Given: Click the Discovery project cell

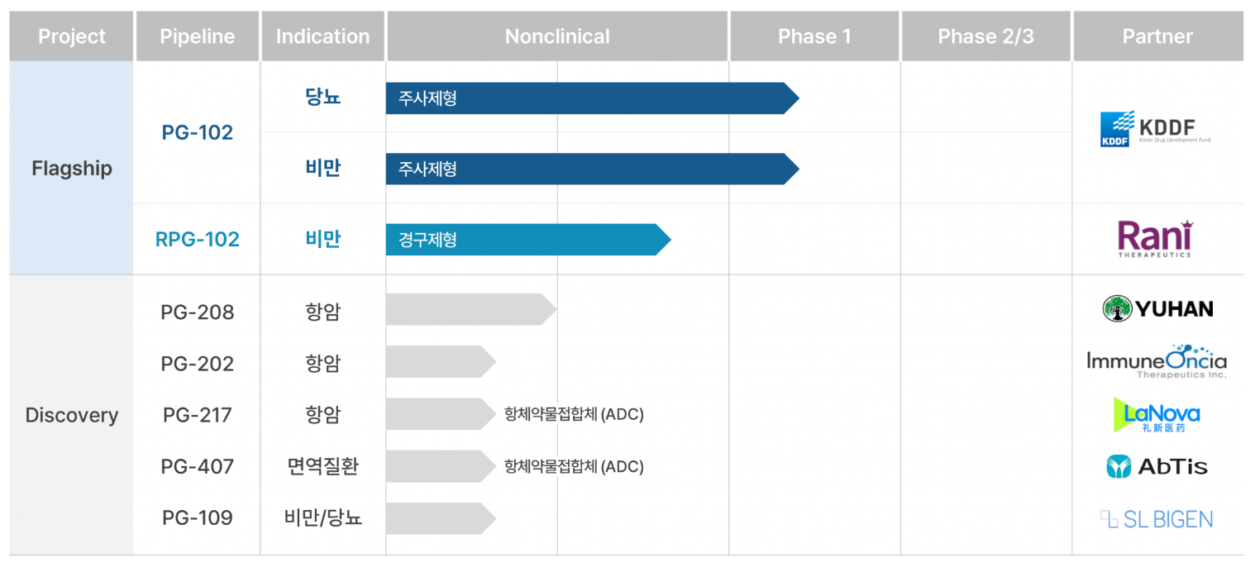Looking at the screenshot, I should point(71,415).
